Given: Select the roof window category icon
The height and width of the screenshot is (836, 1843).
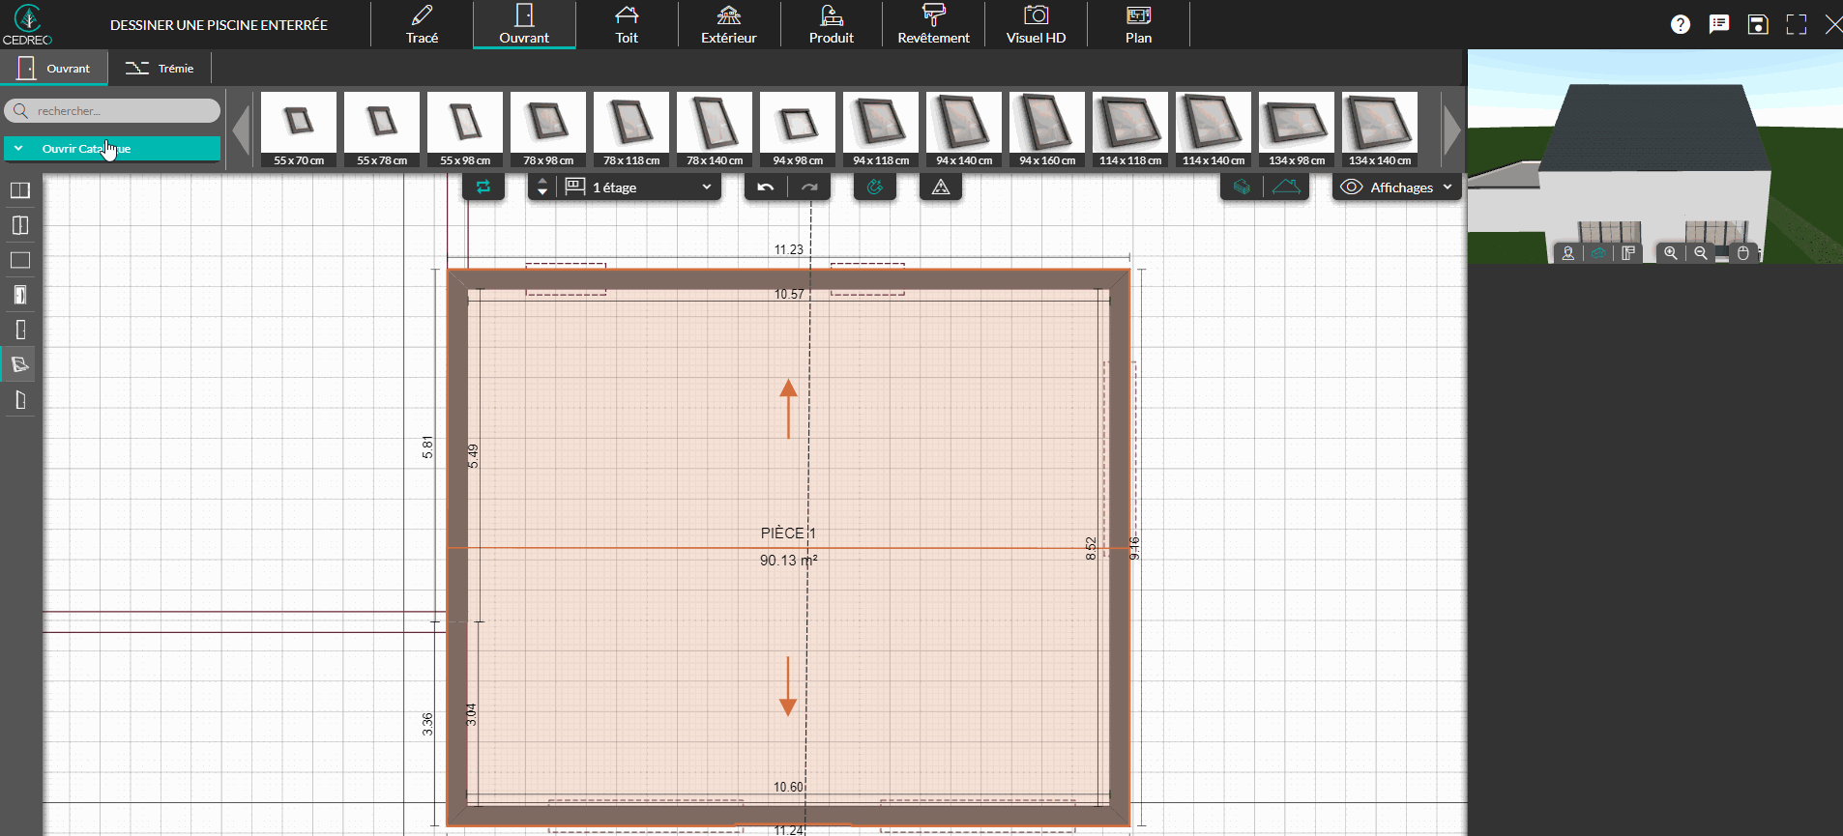Looking at the screenshot, I should 19,364.
